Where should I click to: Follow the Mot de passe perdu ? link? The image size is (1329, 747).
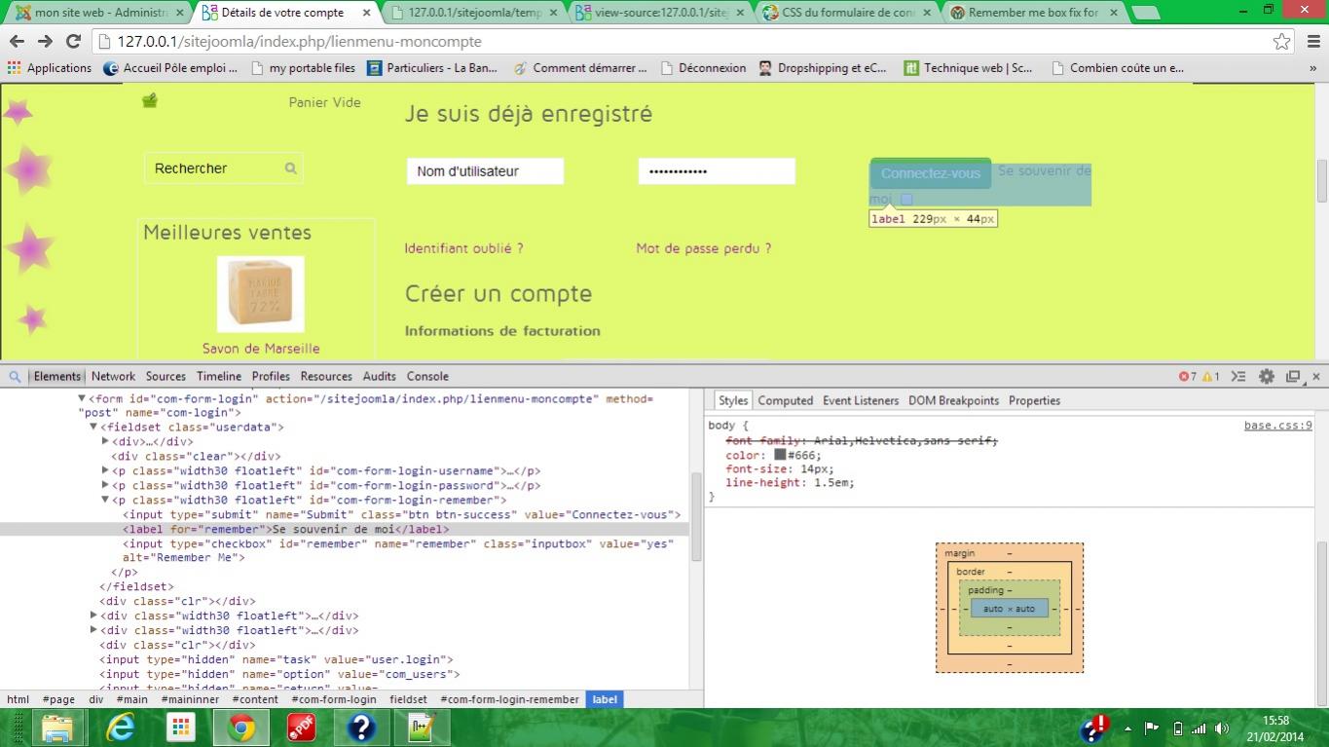(x=704, y=248)
